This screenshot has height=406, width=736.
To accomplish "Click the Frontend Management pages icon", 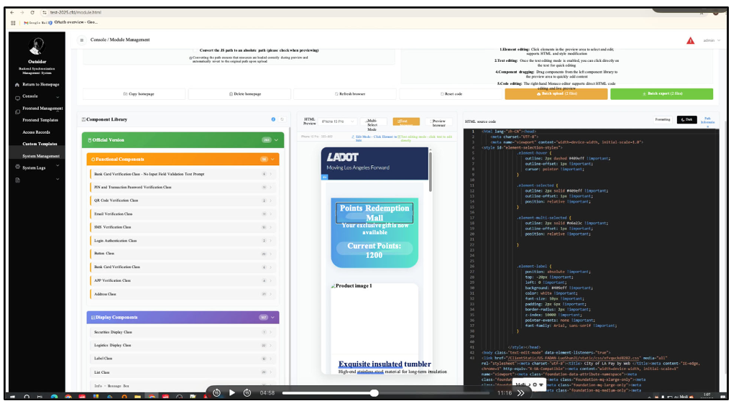I will tap(17, 111).
